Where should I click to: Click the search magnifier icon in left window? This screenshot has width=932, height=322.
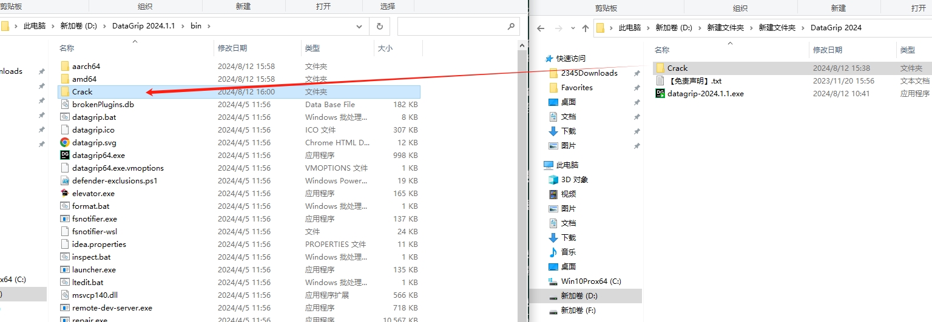[511, 26]
